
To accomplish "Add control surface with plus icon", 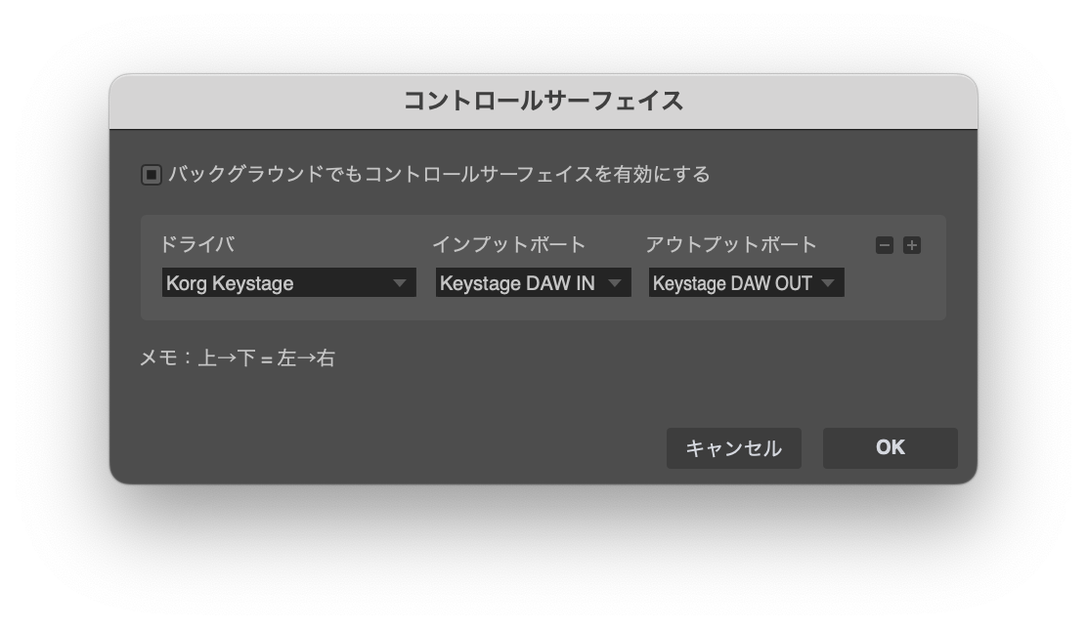I will pos(912,245).
